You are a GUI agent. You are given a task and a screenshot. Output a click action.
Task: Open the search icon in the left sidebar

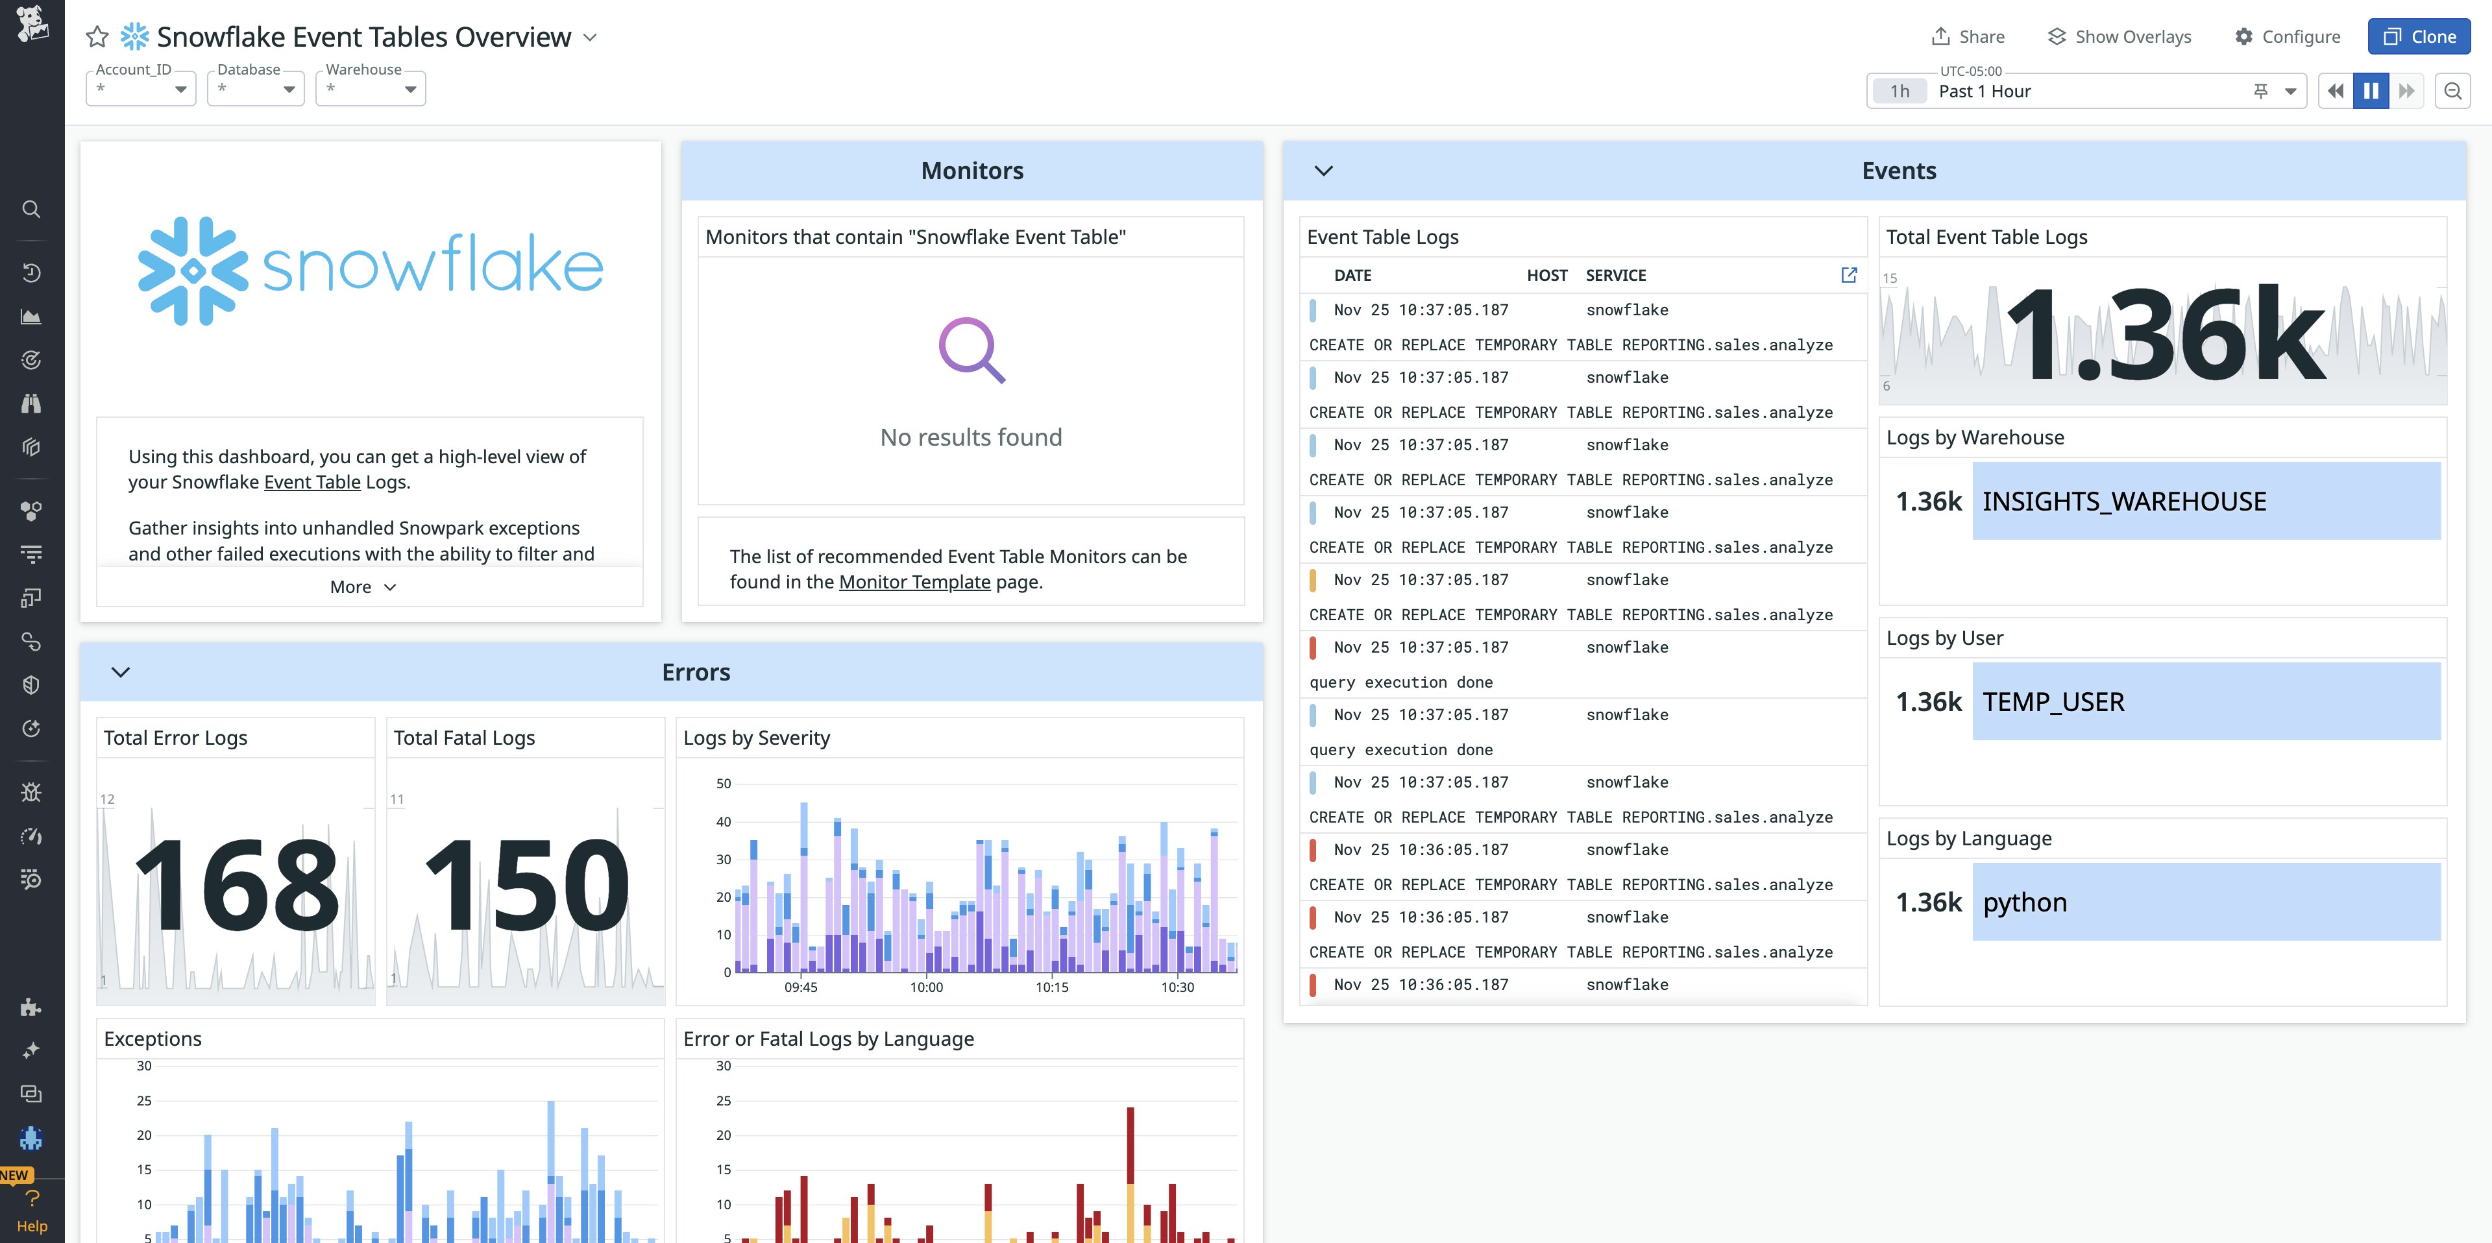pos(32,209)
